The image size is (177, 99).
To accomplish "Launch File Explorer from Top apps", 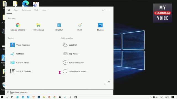I will pyautogui.click(x=38, y=27).
